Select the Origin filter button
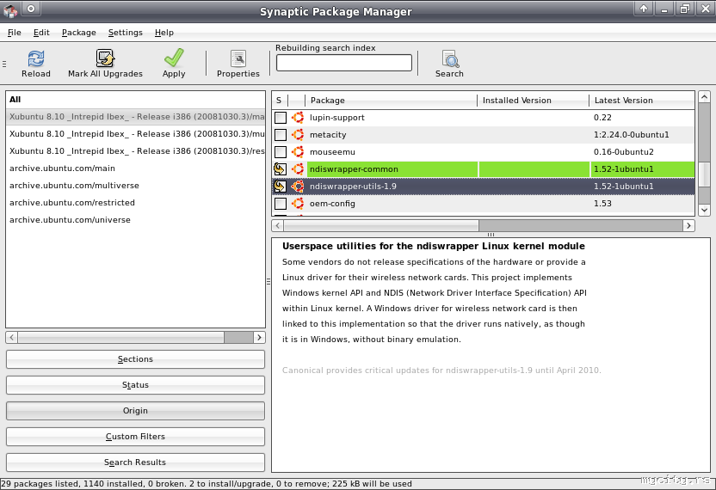 coord(135,411)
